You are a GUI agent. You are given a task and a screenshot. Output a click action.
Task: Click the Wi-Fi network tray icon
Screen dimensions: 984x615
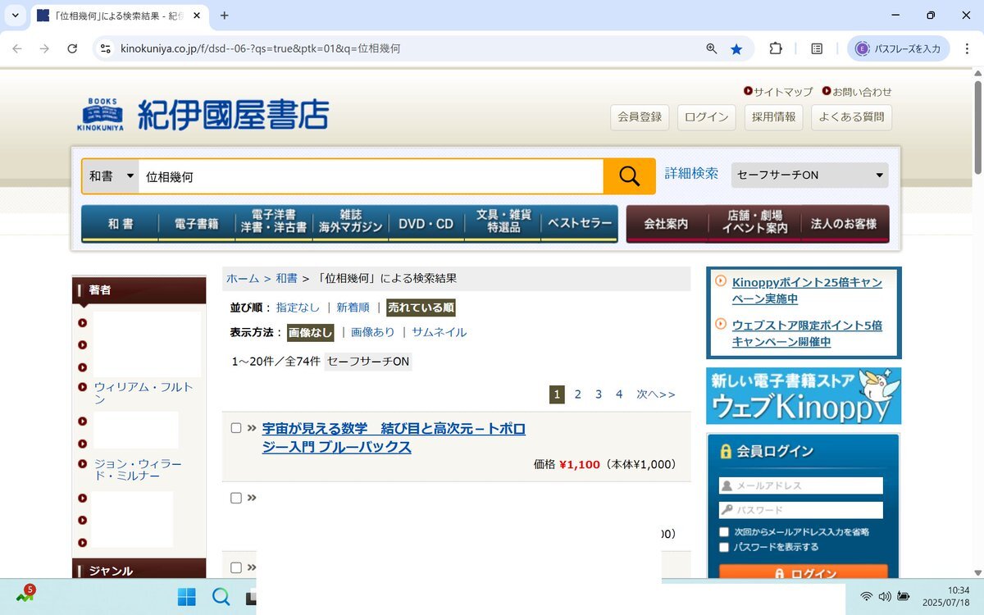pyautogui.click(x=866, y=596)
